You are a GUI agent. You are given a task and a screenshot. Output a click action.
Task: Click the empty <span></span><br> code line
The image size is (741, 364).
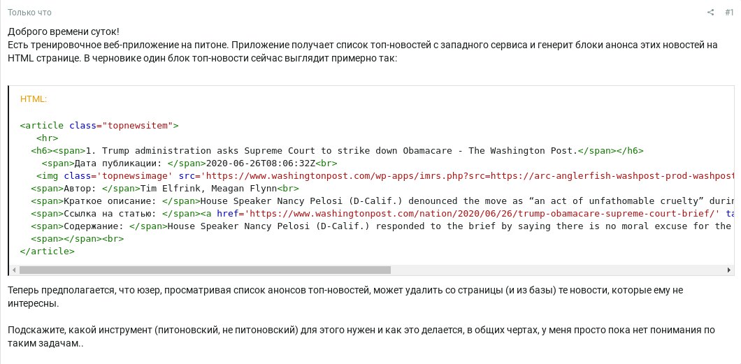[78, 239]
